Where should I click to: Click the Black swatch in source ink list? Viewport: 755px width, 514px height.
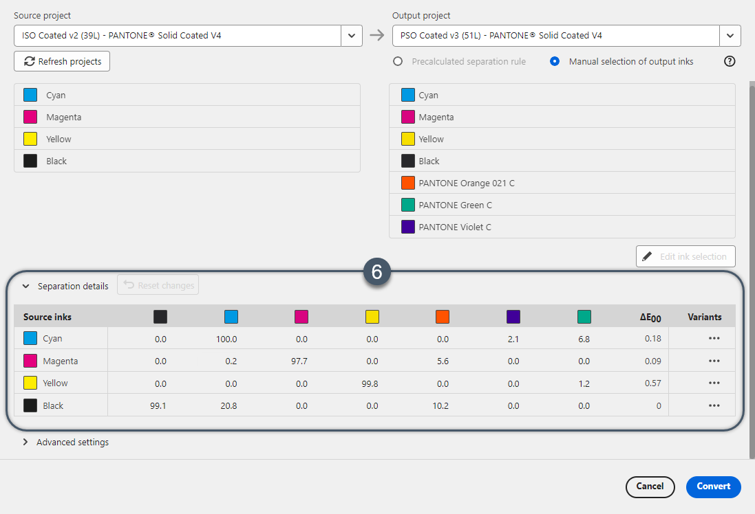tap(30, 161)
